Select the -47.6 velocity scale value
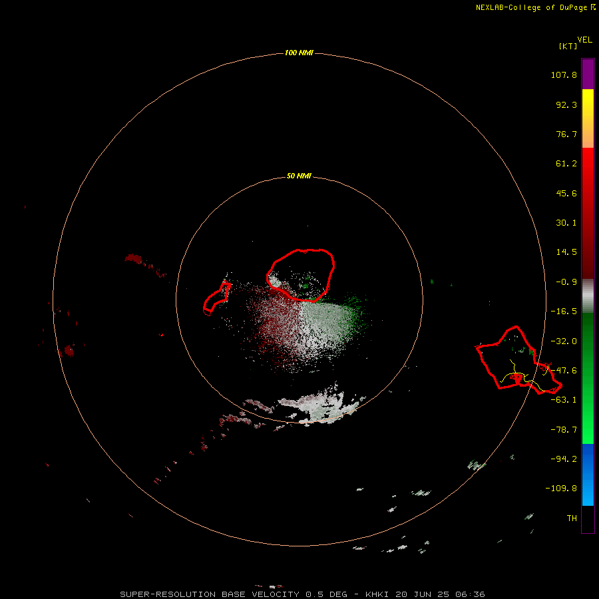This screenshot has height=599, width=599. [564, 371]
